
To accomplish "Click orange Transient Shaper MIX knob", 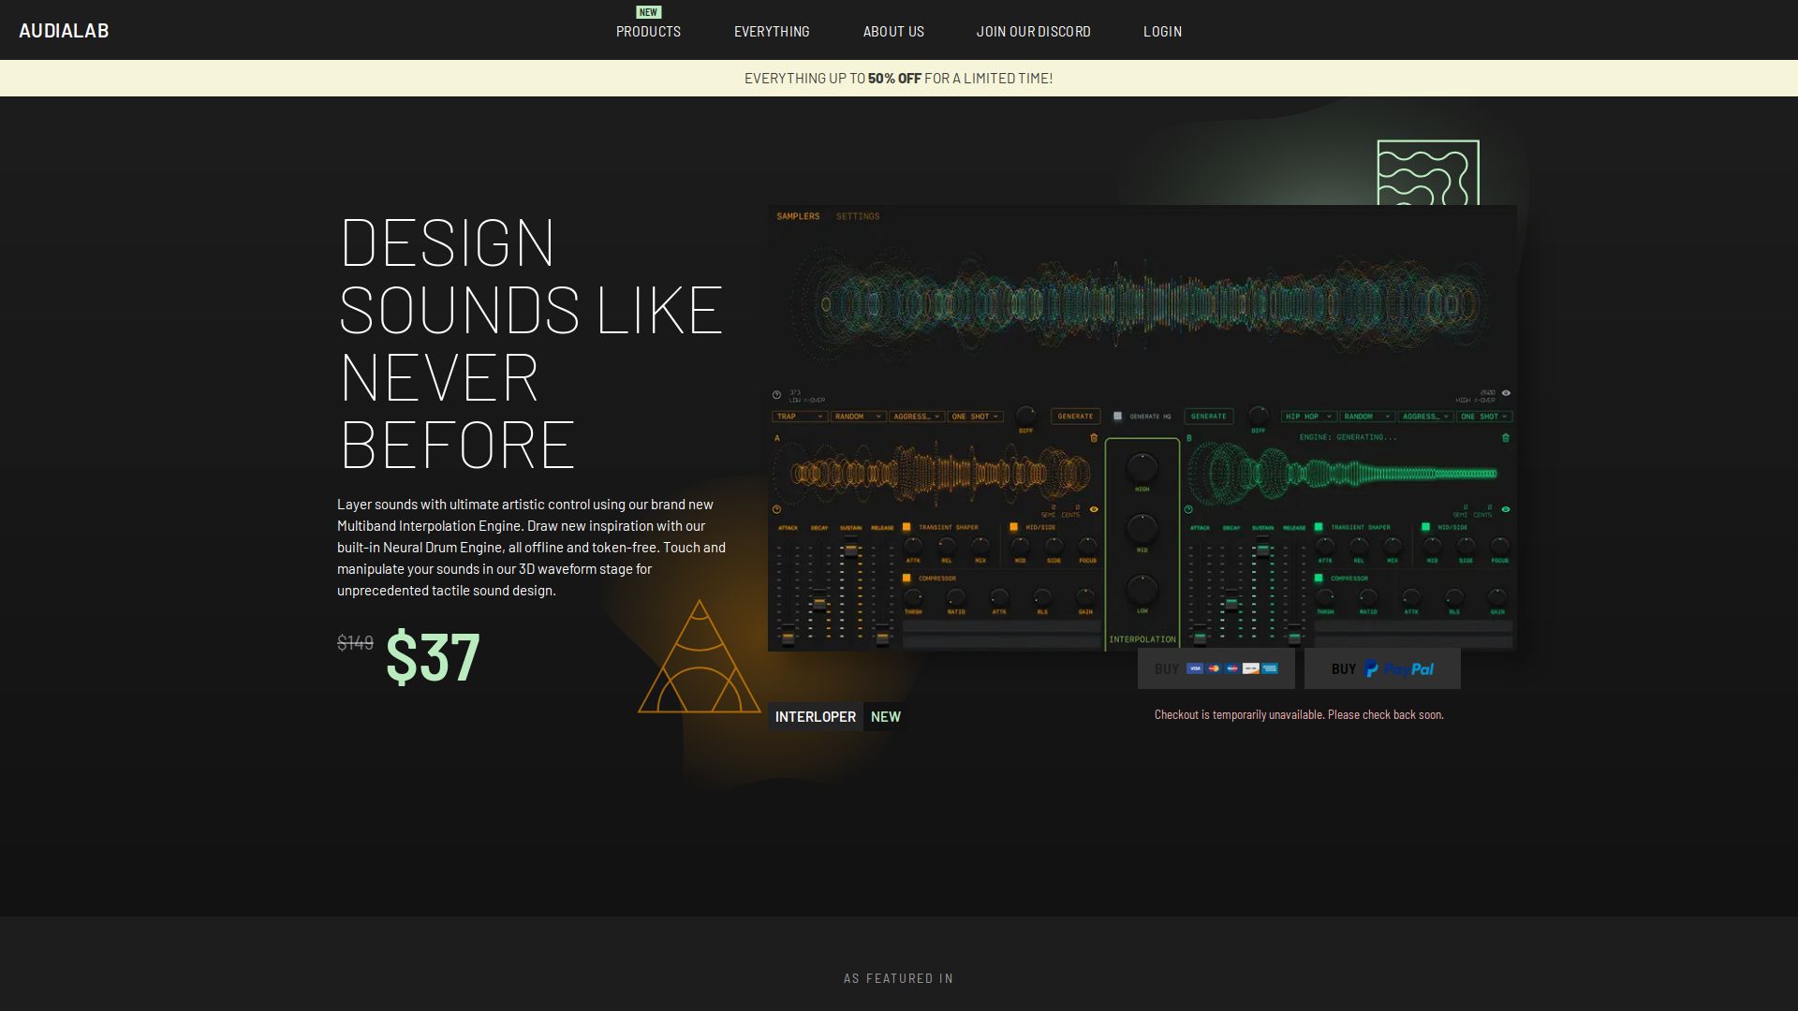I will click(980, 546).
